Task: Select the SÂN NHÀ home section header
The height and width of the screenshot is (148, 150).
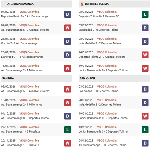Action: point(8,78)
